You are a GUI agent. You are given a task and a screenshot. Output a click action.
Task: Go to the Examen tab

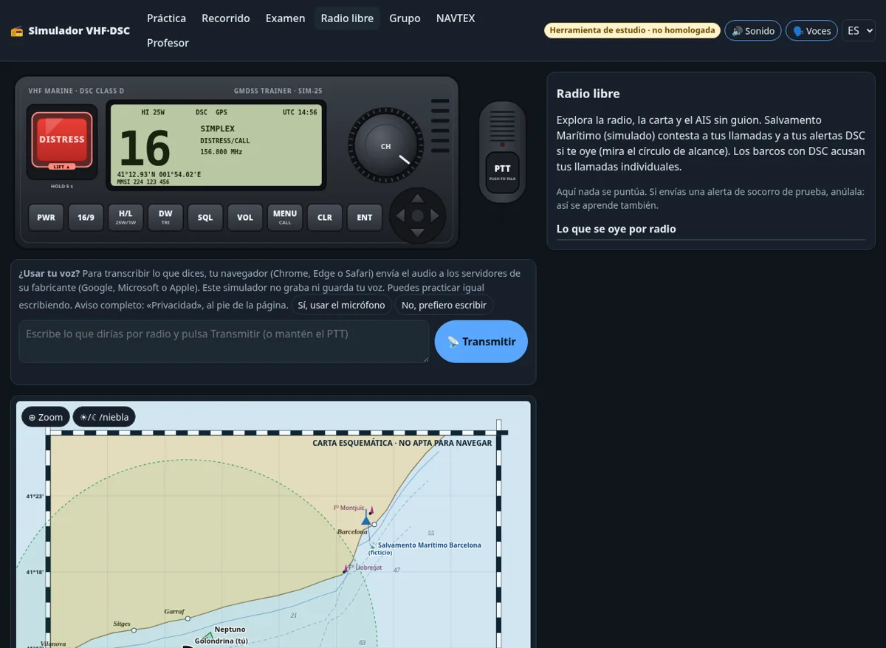click(285, 18)
